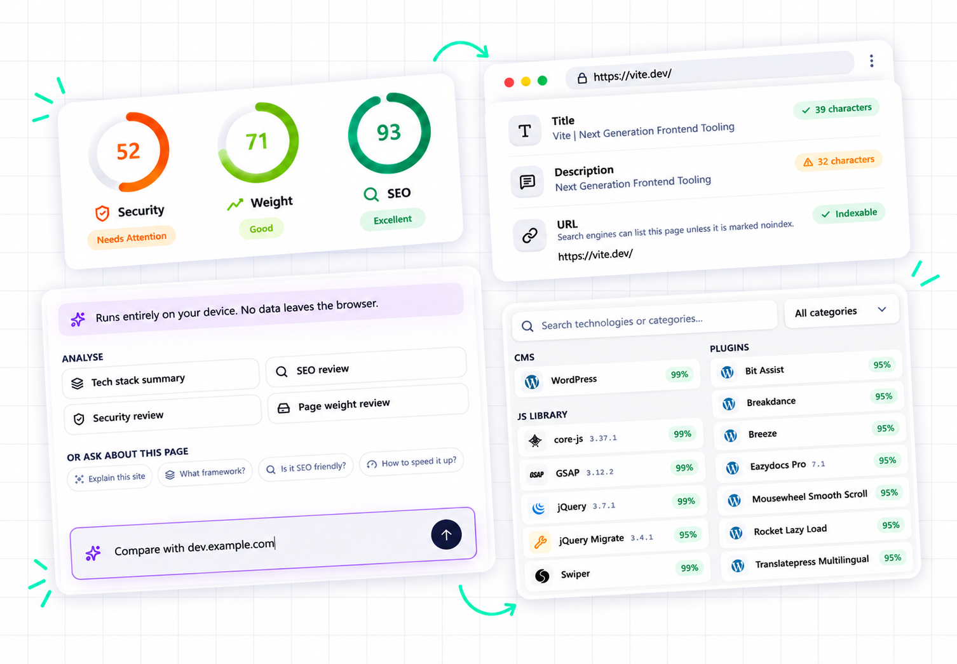This screenshot has height=664, width=957.
Task: Select the Breakdance plugin row
Action: click(807, 400)
